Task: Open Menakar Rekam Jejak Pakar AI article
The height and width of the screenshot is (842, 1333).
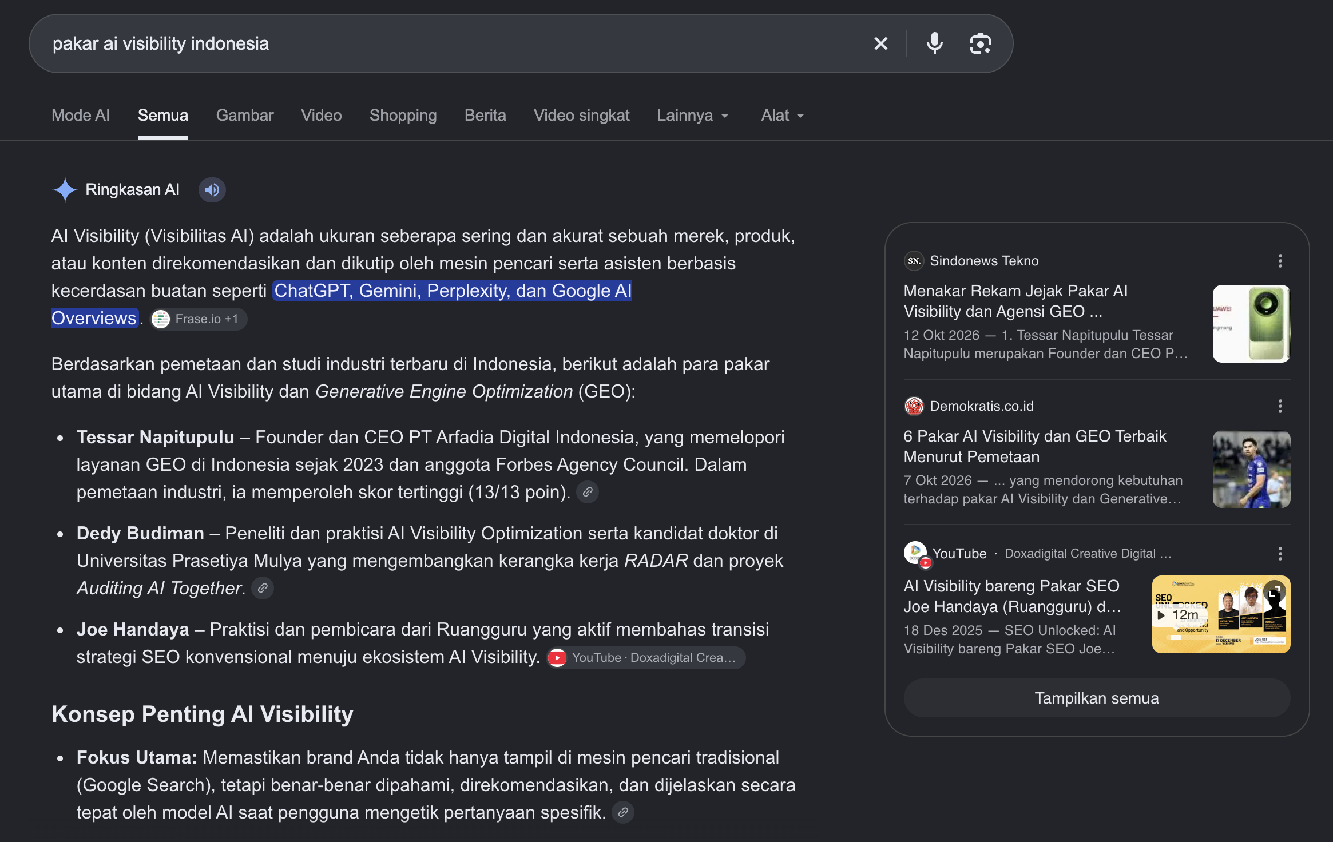Action: tap(1015, 301)
